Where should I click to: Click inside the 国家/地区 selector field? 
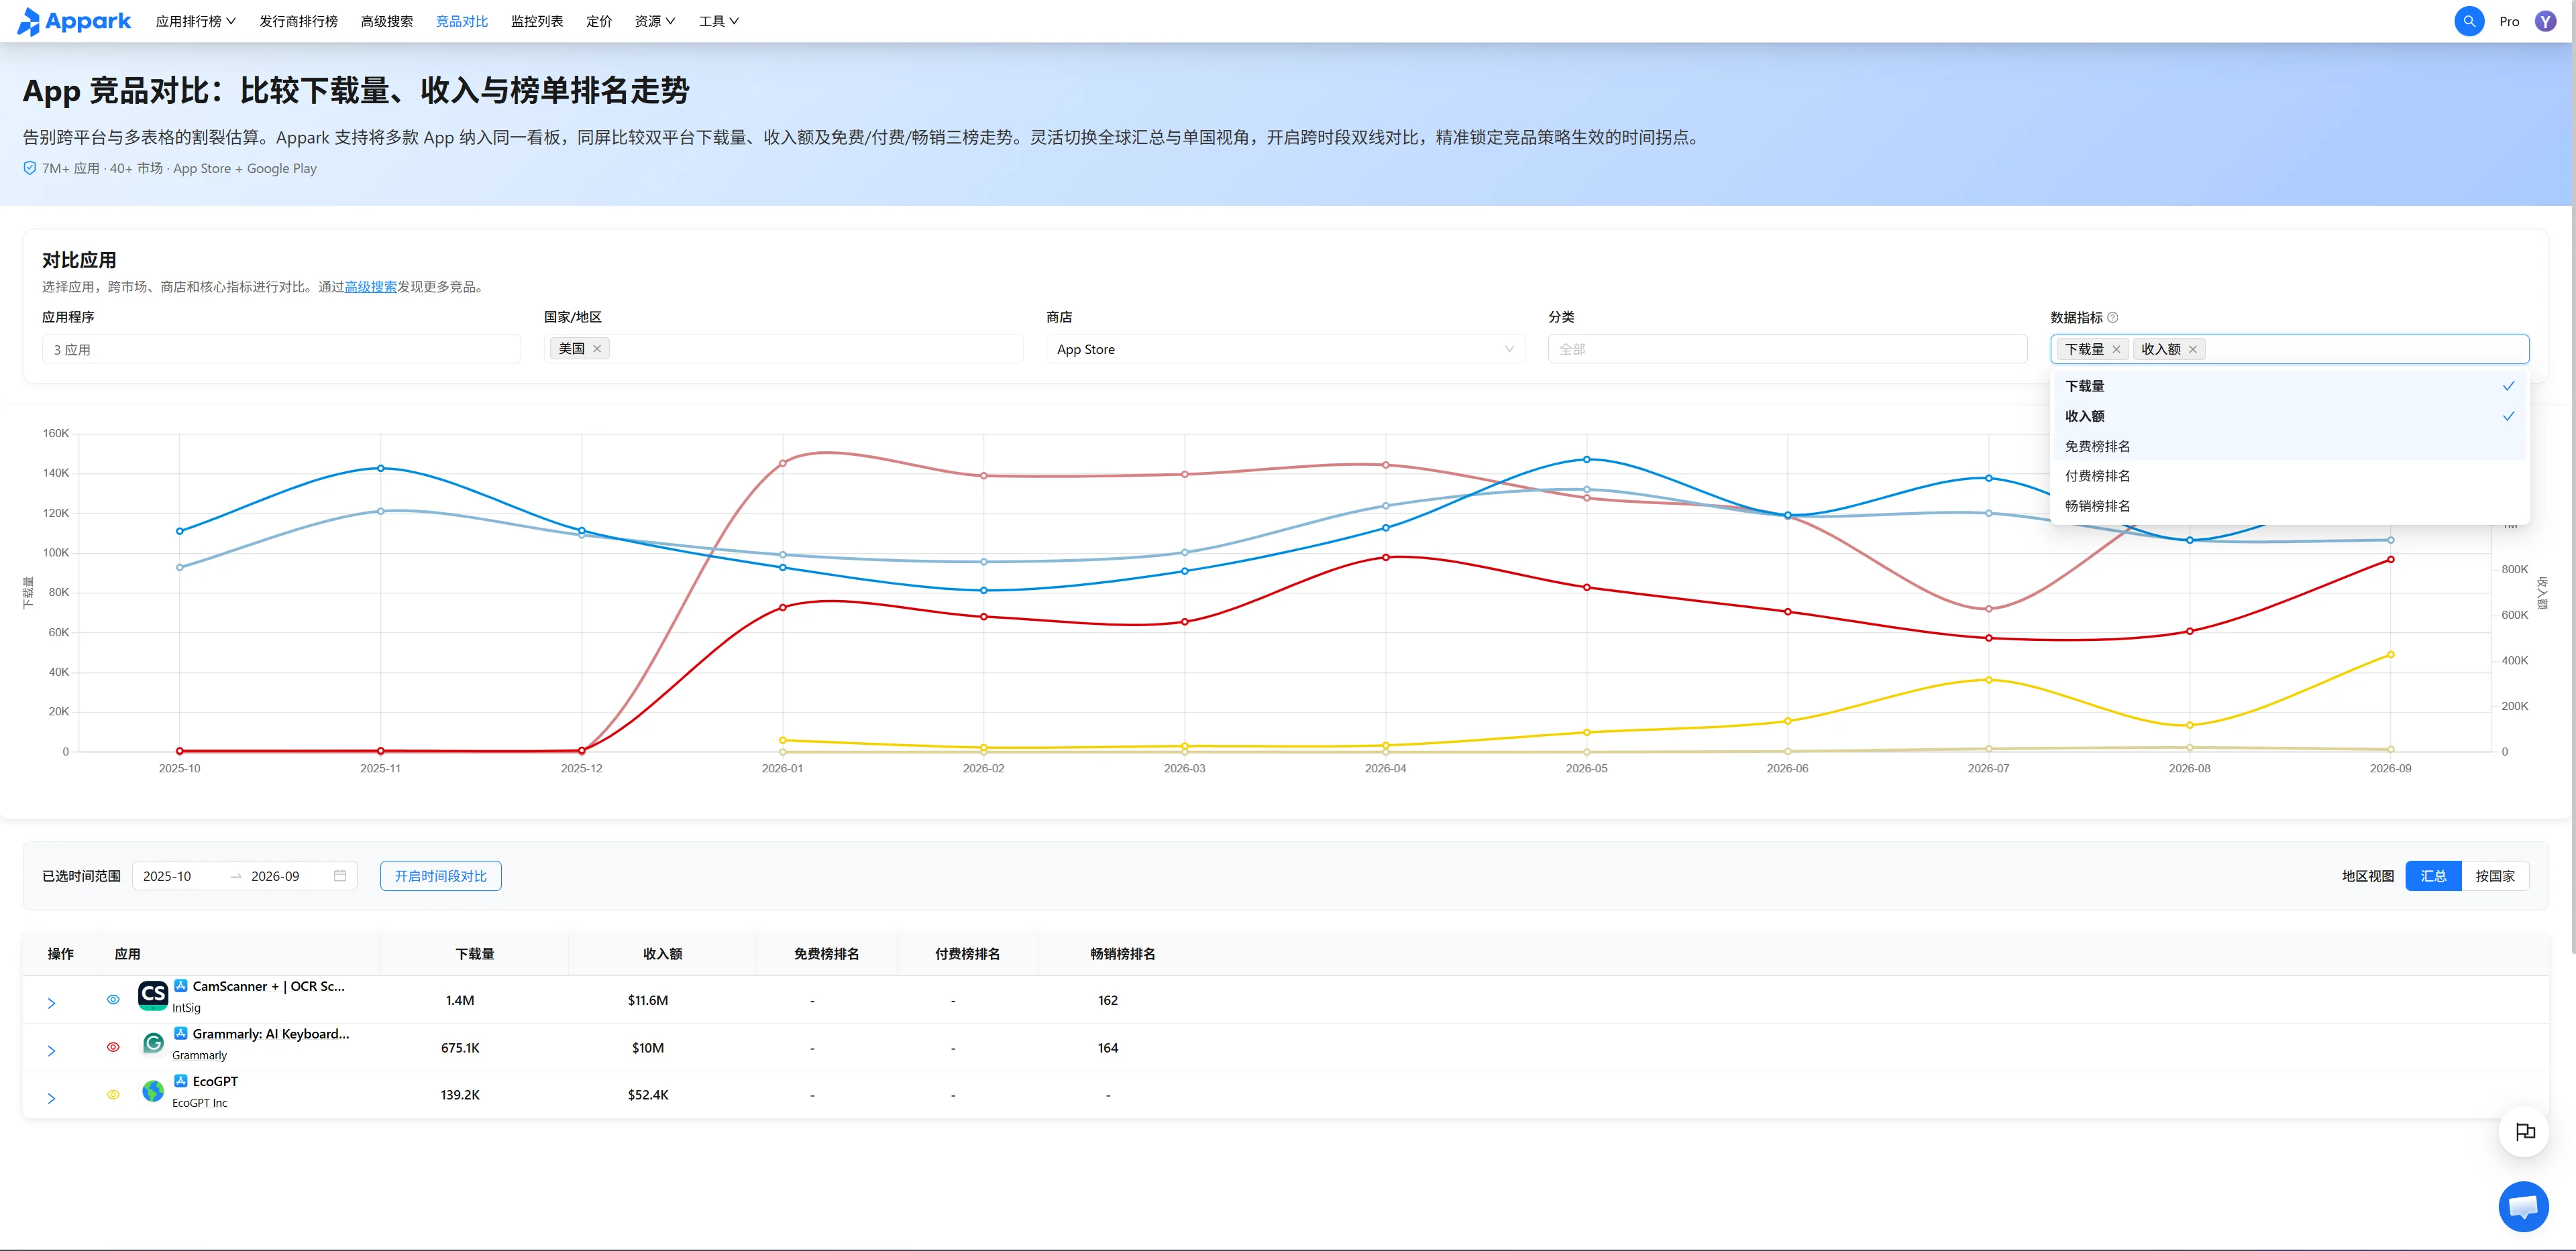click(x=783, y=349)
